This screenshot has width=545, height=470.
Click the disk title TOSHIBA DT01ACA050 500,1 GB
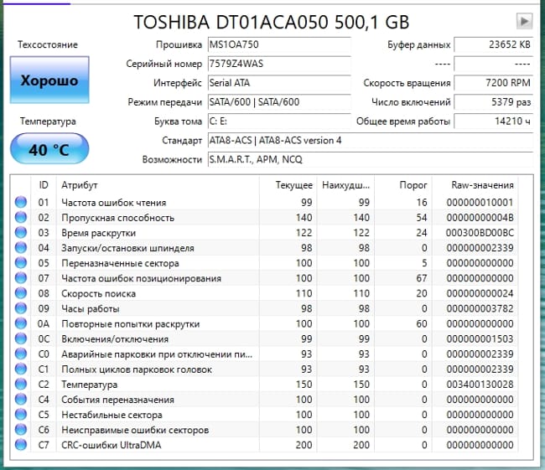click(272, 23)
